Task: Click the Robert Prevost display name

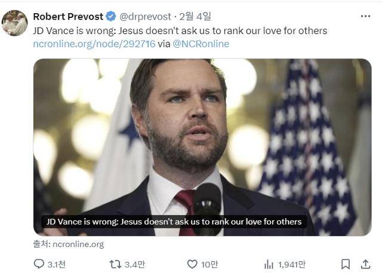Action: [x=68, y=16]
